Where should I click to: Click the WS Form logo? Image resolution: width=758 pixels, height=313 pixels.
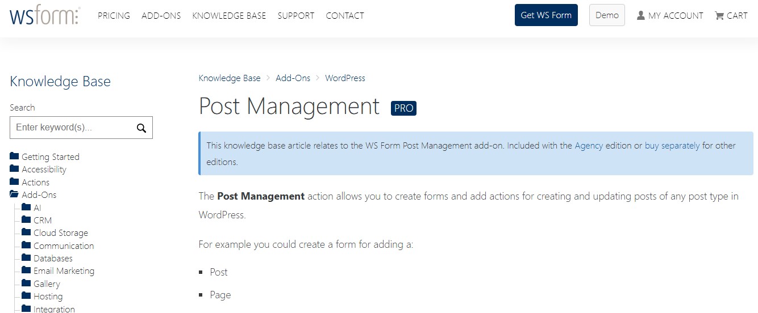point(45,15)
